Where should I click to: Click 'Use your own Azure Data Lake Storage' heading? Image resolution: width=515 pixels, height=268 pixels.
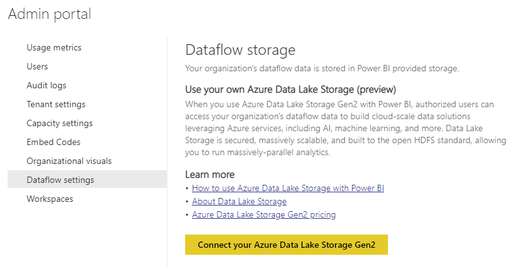[291, 89]
